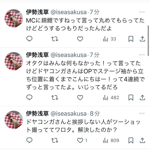
Task: Bookmark the tweet with 482 views
Action: 131,98
